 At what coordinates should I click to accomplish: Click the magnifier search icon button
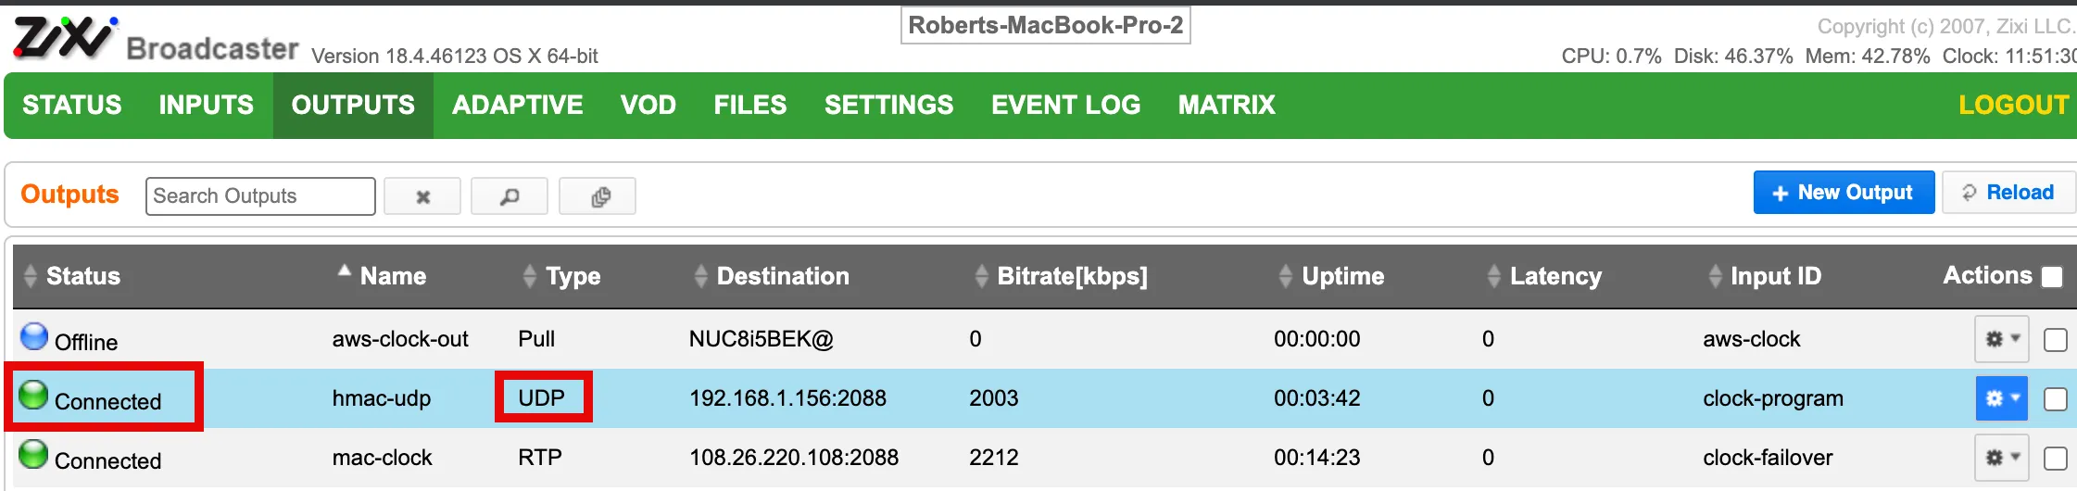pyautogui.click(x=510, y=196)
